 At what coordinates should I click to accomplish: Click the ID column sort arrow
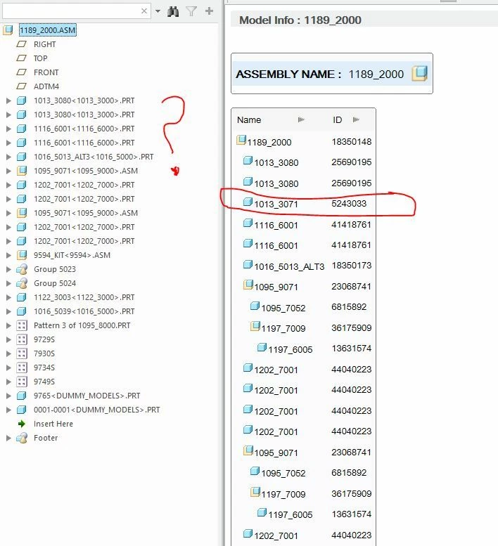tap(356, 119)
